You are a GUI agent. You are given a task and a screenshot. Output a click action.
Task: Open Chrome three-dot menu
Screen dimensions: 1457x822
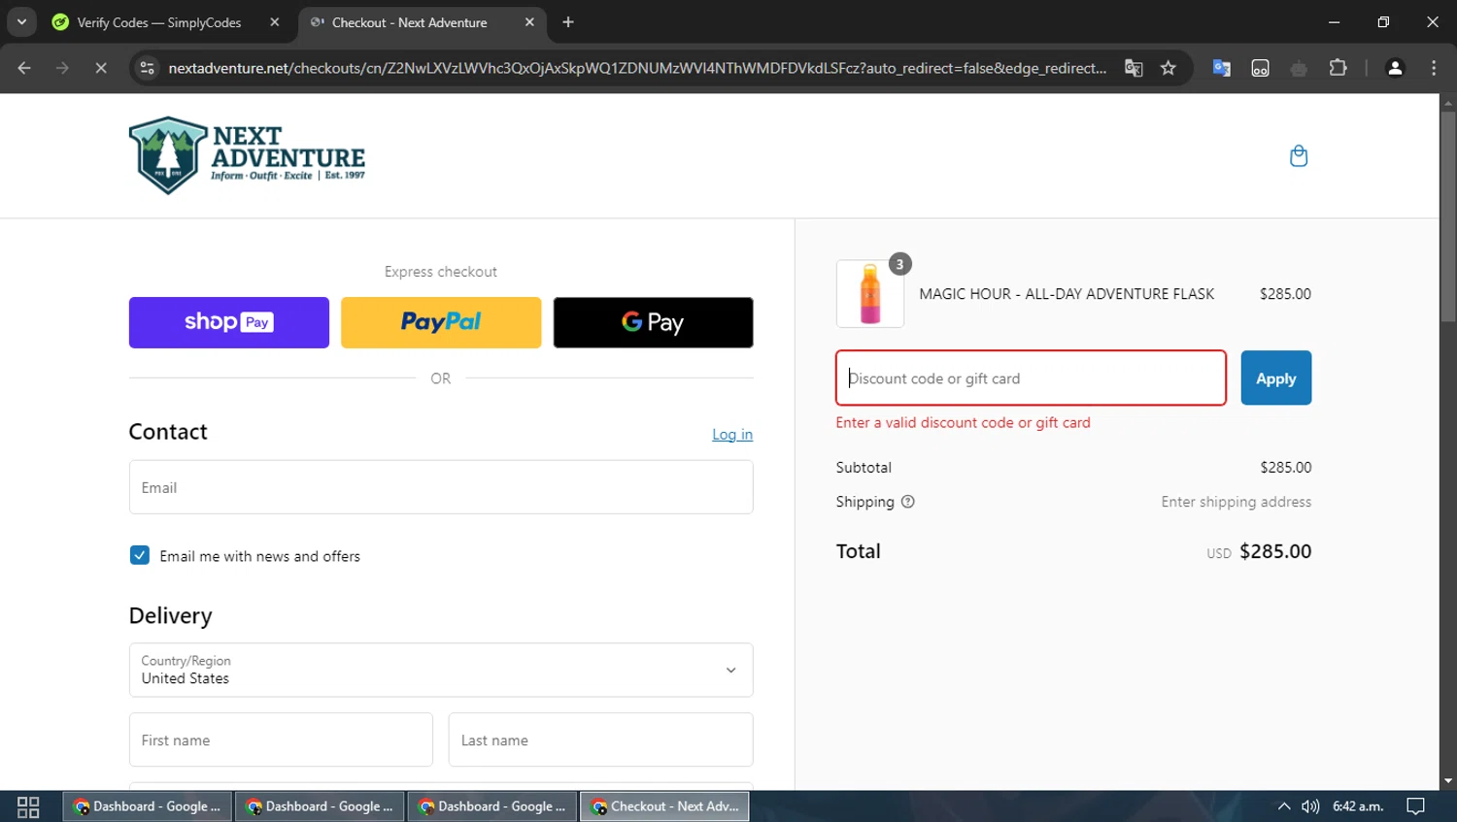[1434, 68]
